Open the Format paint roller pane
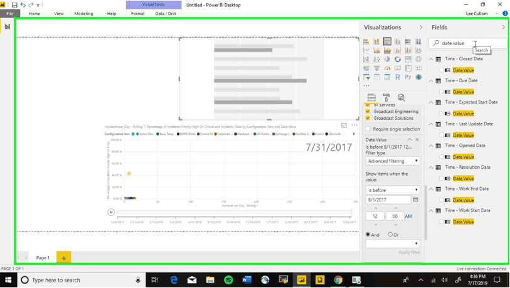Image resolution: width=510 pixels, height=288 pixels. (386, 97)
